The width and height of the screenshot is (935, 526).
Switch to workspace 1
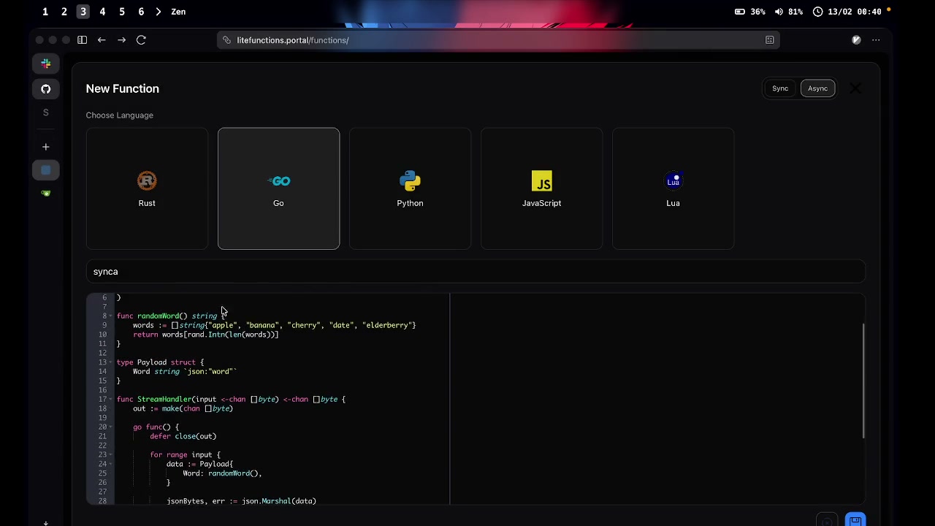(x=45, y=12)
